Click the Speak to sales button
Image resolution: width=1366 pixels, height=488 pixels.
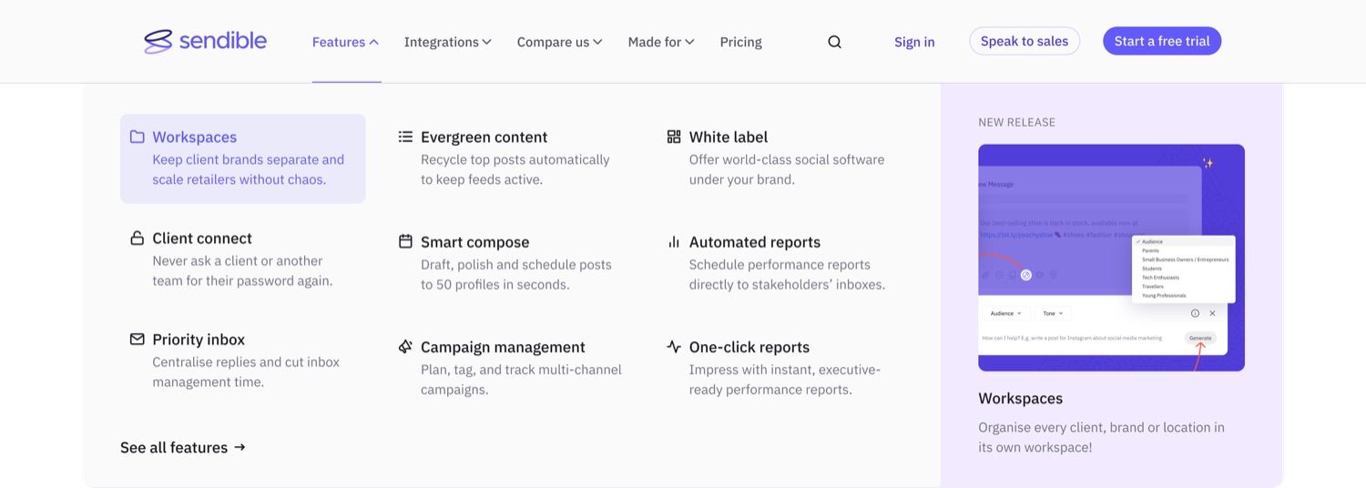click(1024, 41)
